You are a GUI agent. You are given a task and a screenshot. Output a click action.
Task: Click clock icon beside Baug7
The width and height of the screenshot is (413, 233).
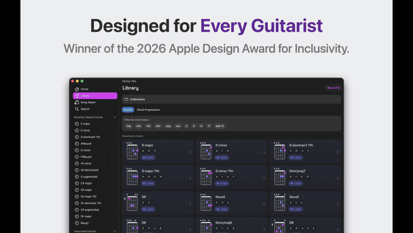pos(76,223)
